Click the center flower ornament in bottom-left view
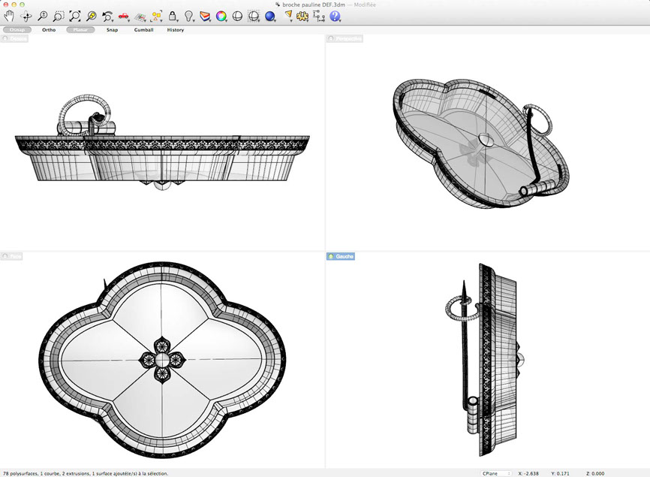Image resolution: width=650 pixels, height=477 pixels. coord(163,358)
